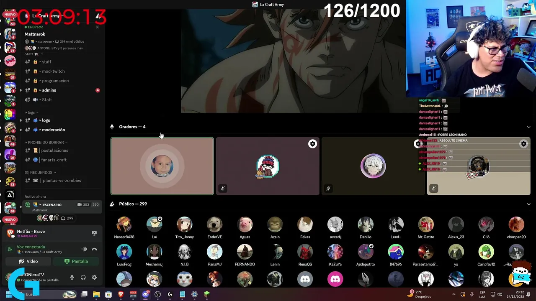The image size is (536, 301).
Task: Click the Vídeo camera button
Action: [x=28, y=261]
